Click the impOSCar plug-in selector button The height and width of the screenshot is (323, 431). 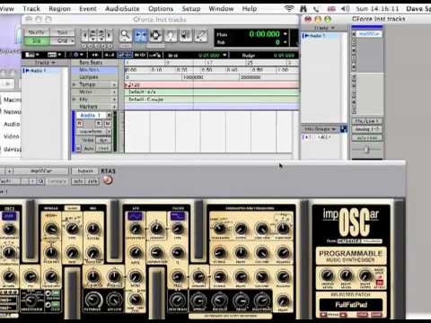point(41,171)
